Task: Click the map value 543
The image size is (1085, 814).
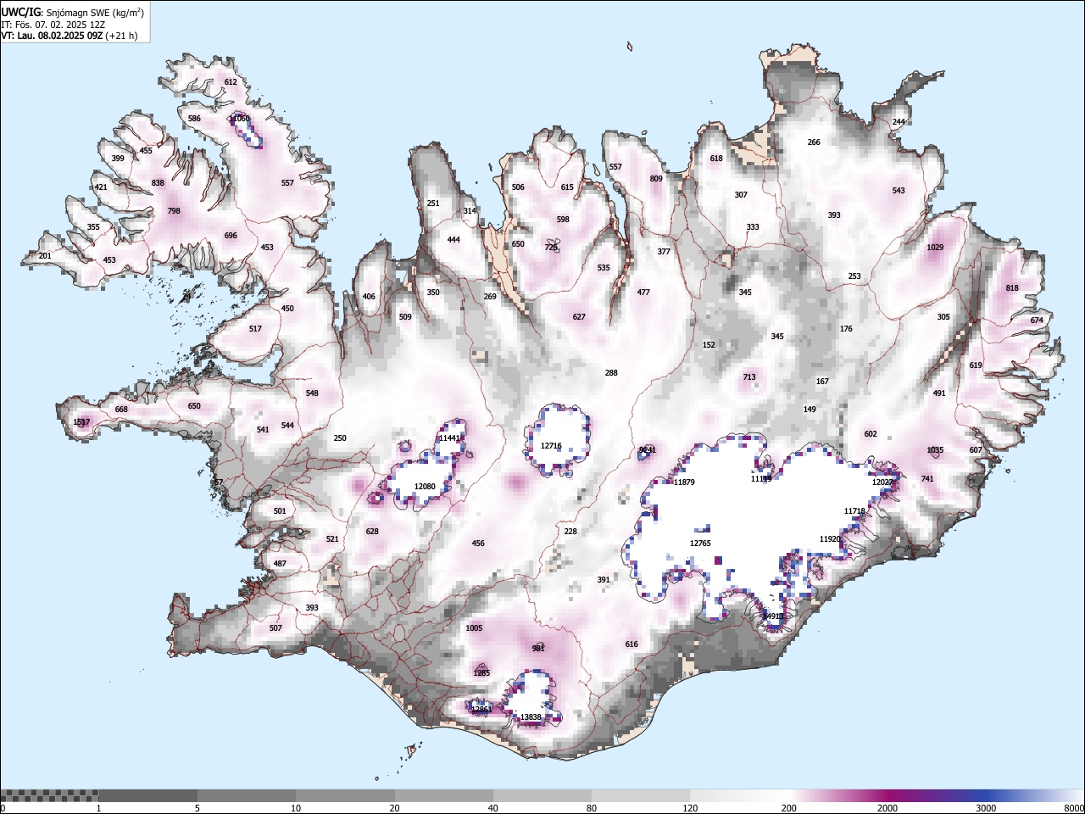Action: [899, 191]
